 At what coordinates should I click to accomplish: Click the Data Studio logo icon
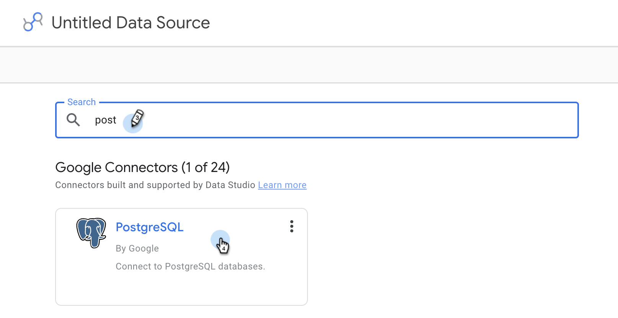click(x=33, y=22)
